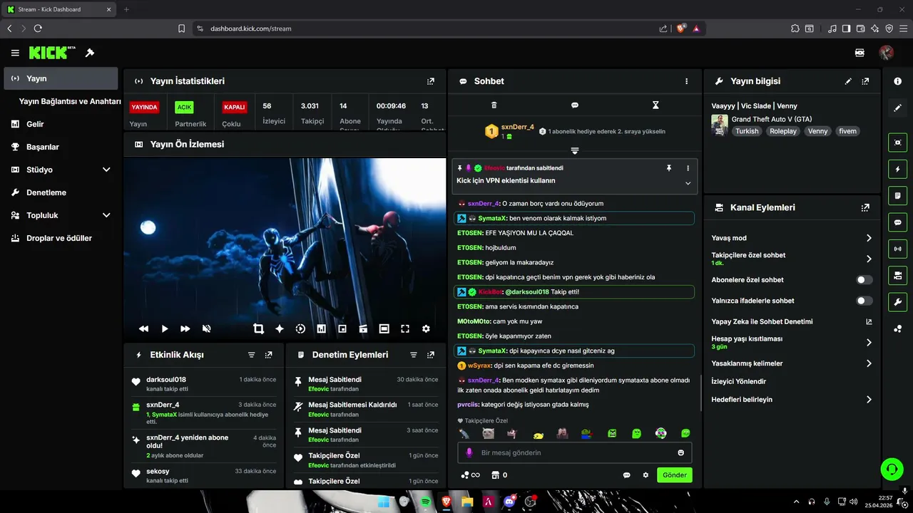Viewport: 913px width, 513px height.
Task: Click the info icon in the right sidebar
Action: tap(898, 81)
